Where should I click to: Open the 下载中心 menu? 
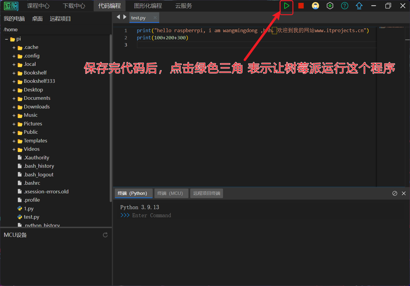coord(74,6)
